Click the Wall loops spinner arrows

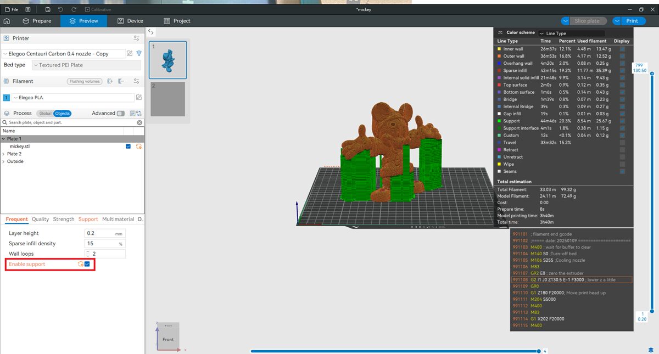pos(88,254)
